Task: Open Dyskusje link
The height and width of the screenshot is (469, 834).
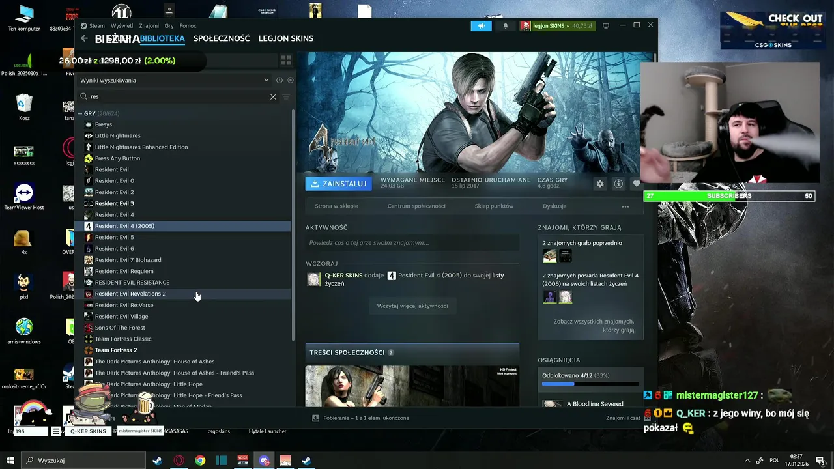Action: (554, 206)
